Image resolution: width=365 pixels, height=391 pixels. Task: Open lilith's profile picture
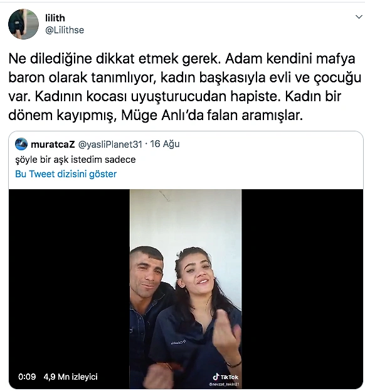click(23, 24)
